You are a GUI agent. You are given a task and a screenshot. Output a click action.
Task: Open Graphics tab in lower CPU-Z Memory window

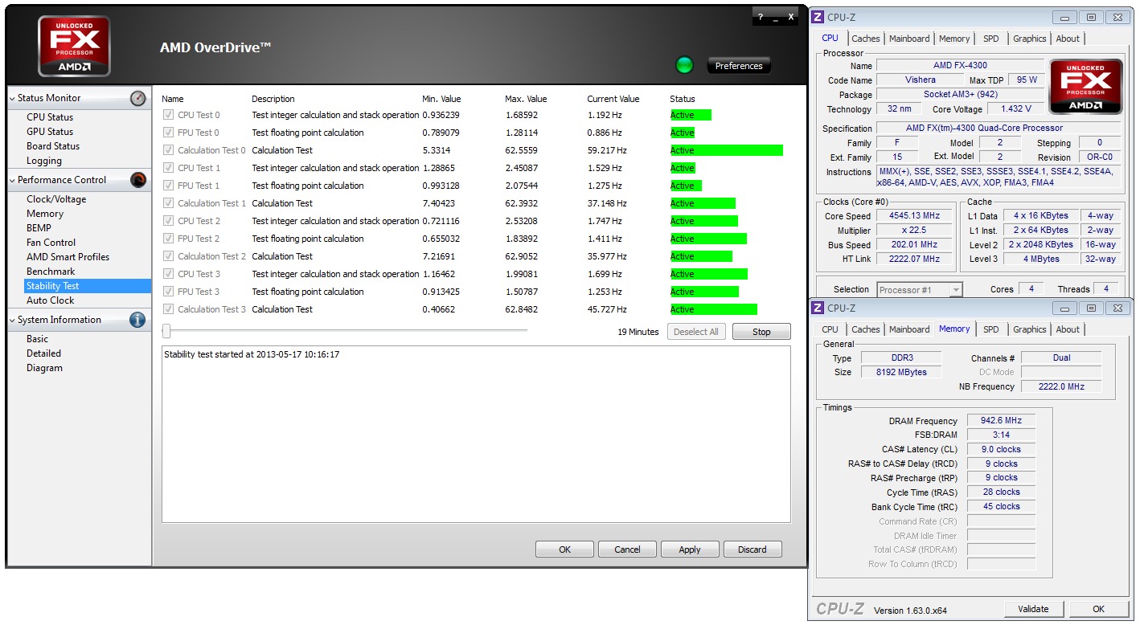(x=1030, y=329)
